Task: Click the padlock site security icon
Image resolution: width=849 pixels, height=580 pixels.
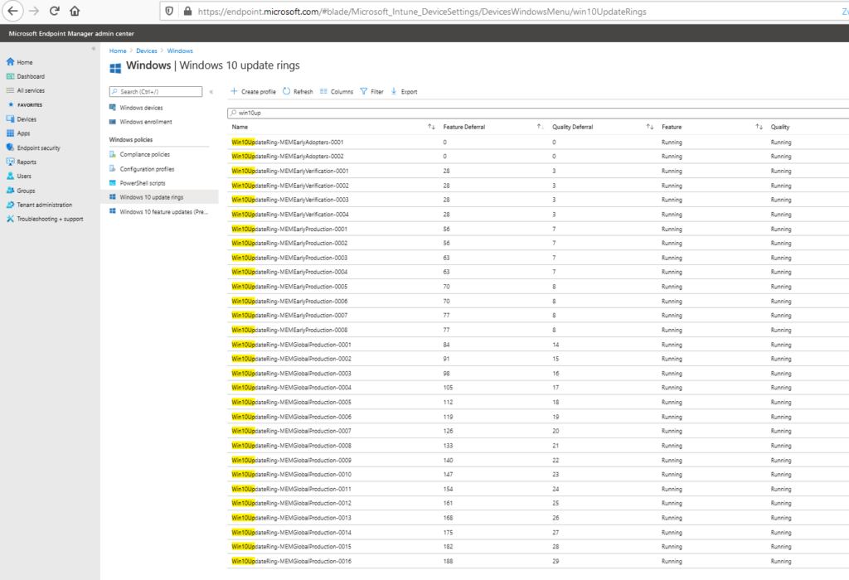Action: click(187, 12)
